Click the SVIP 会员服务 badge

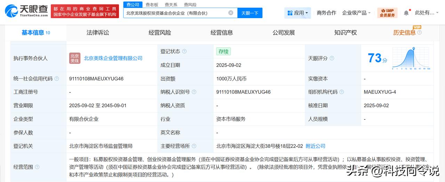387,13
